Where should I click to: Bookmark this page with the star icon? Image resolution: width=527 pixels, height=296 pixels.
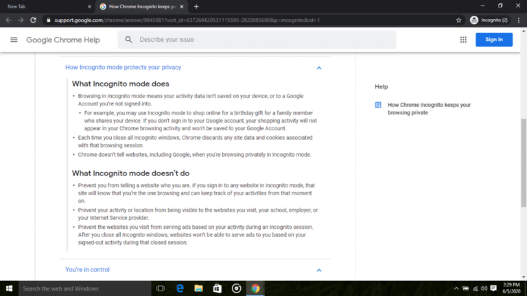[x=458, y=20]
